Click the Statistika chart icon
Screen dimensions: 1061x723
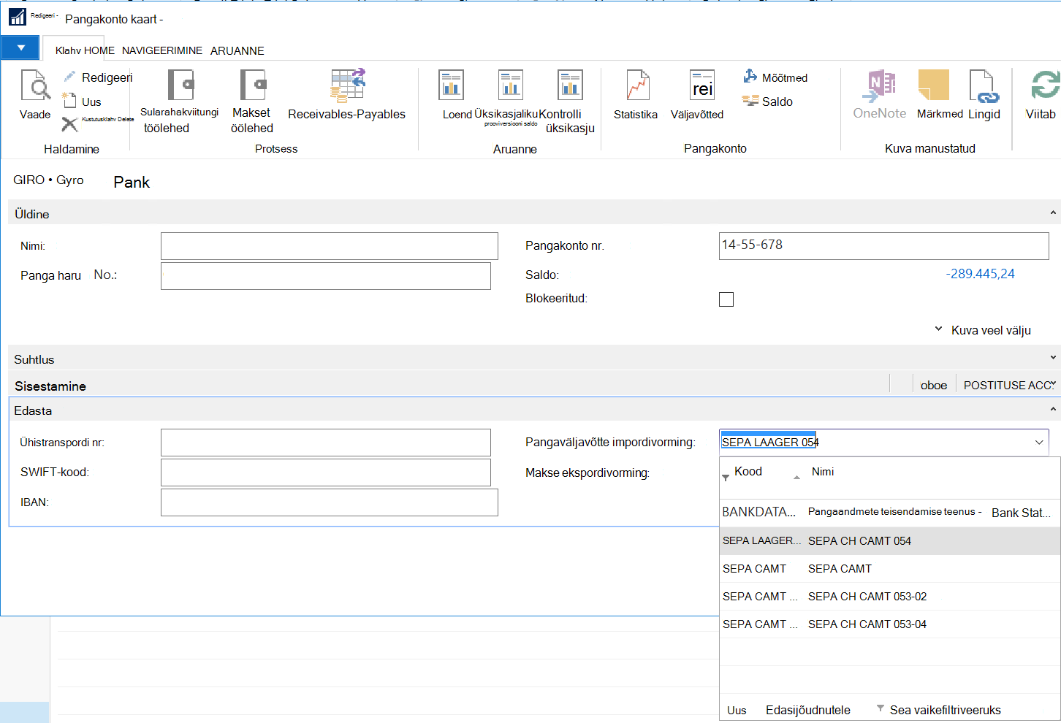[x=637, y=85]
